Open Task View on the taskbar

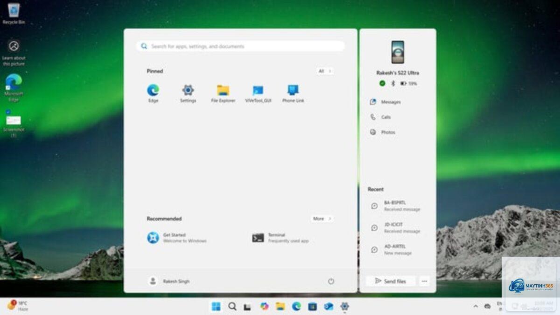pos(248,306)
